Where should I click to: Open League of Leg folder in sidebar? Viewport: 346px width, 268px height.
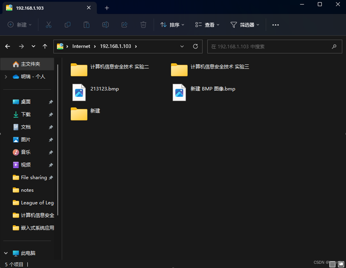pyautogui.click(x=33, y=203)
